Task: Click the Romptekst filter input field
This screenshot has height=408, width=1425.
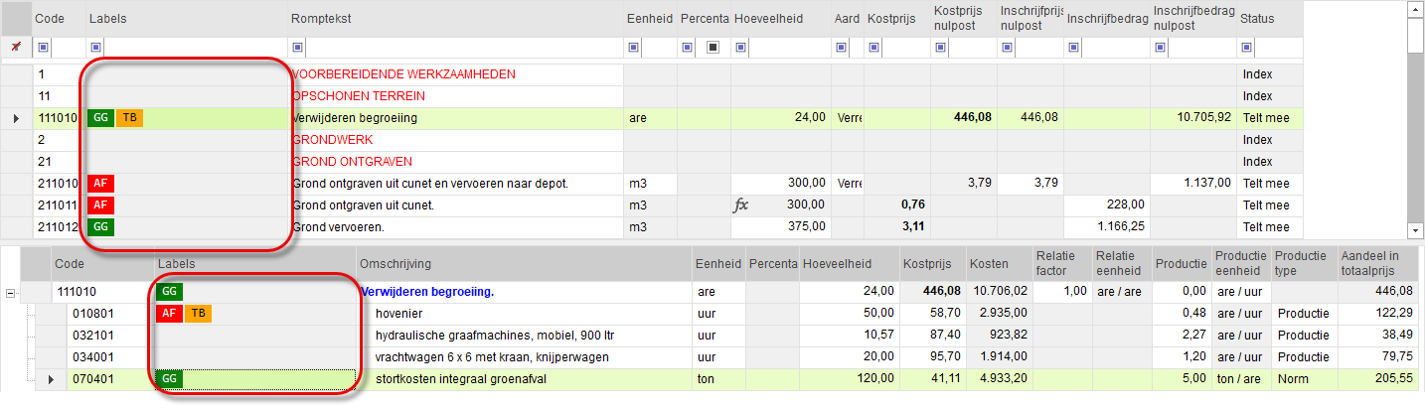Action: (464, 47)
